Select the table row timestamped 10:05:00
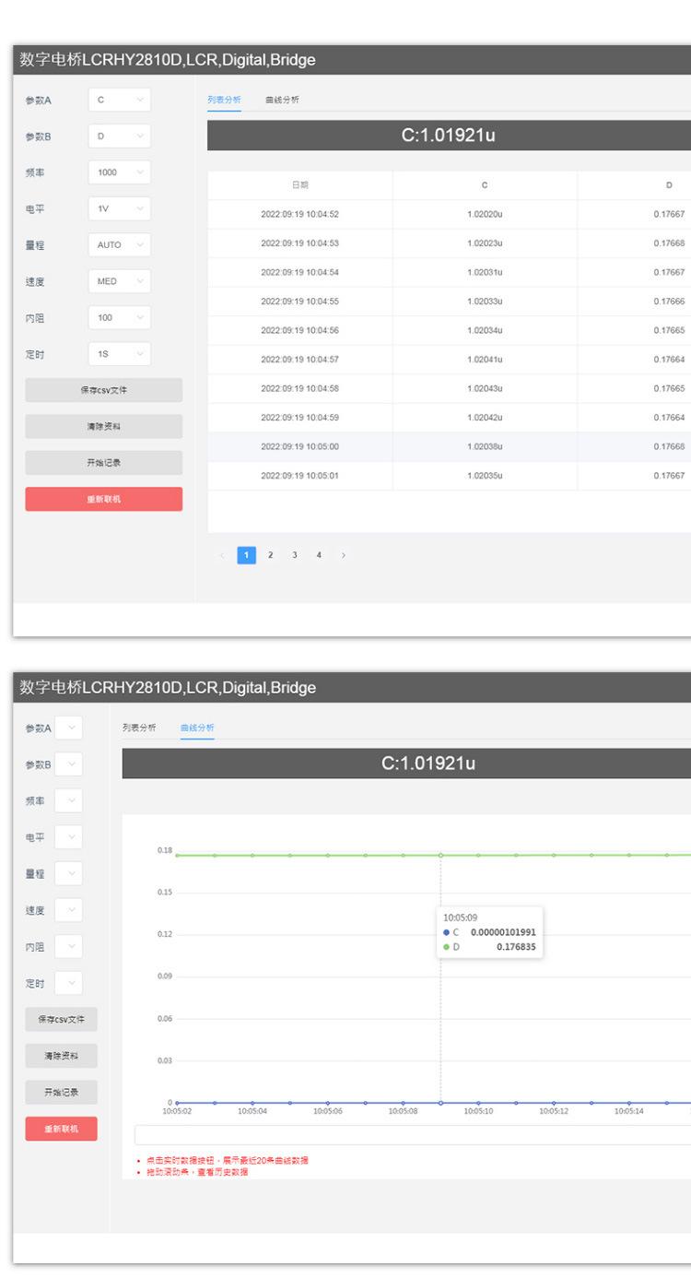The height and width of the screenshot is (1278, 691). pyautogui.click(x=299, y=446)
